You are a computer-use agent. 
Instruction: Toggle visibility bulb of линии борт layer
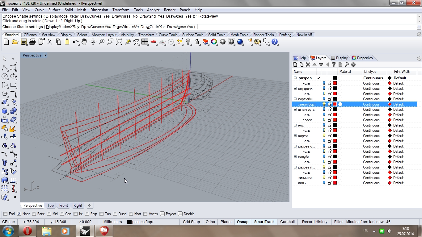tap(324, 104)
